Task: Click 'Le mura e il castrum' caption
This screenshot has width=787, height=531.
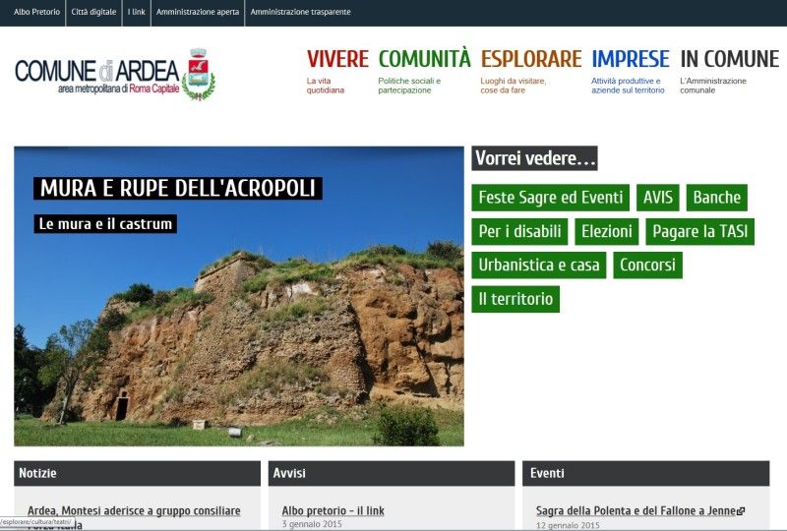Action: coord(105,224)
